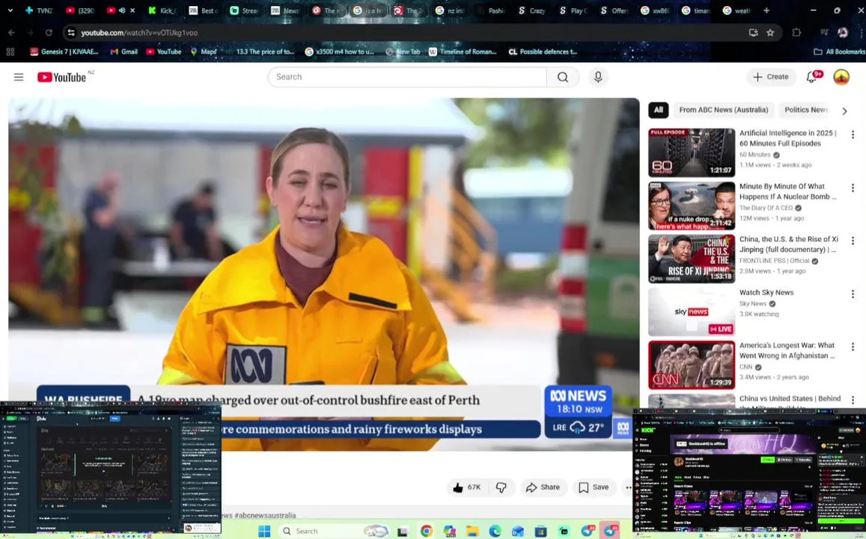Open Gmail bookmark
Viewport: 866px width, 539px height.
pos(124,52)
